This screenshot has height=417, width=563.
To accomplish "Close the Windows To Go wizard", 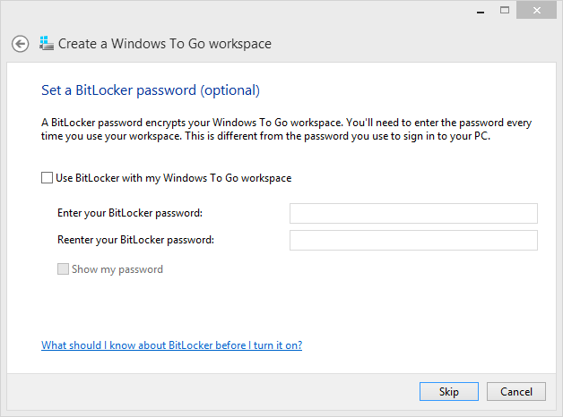I will click(x=536, y=11).
